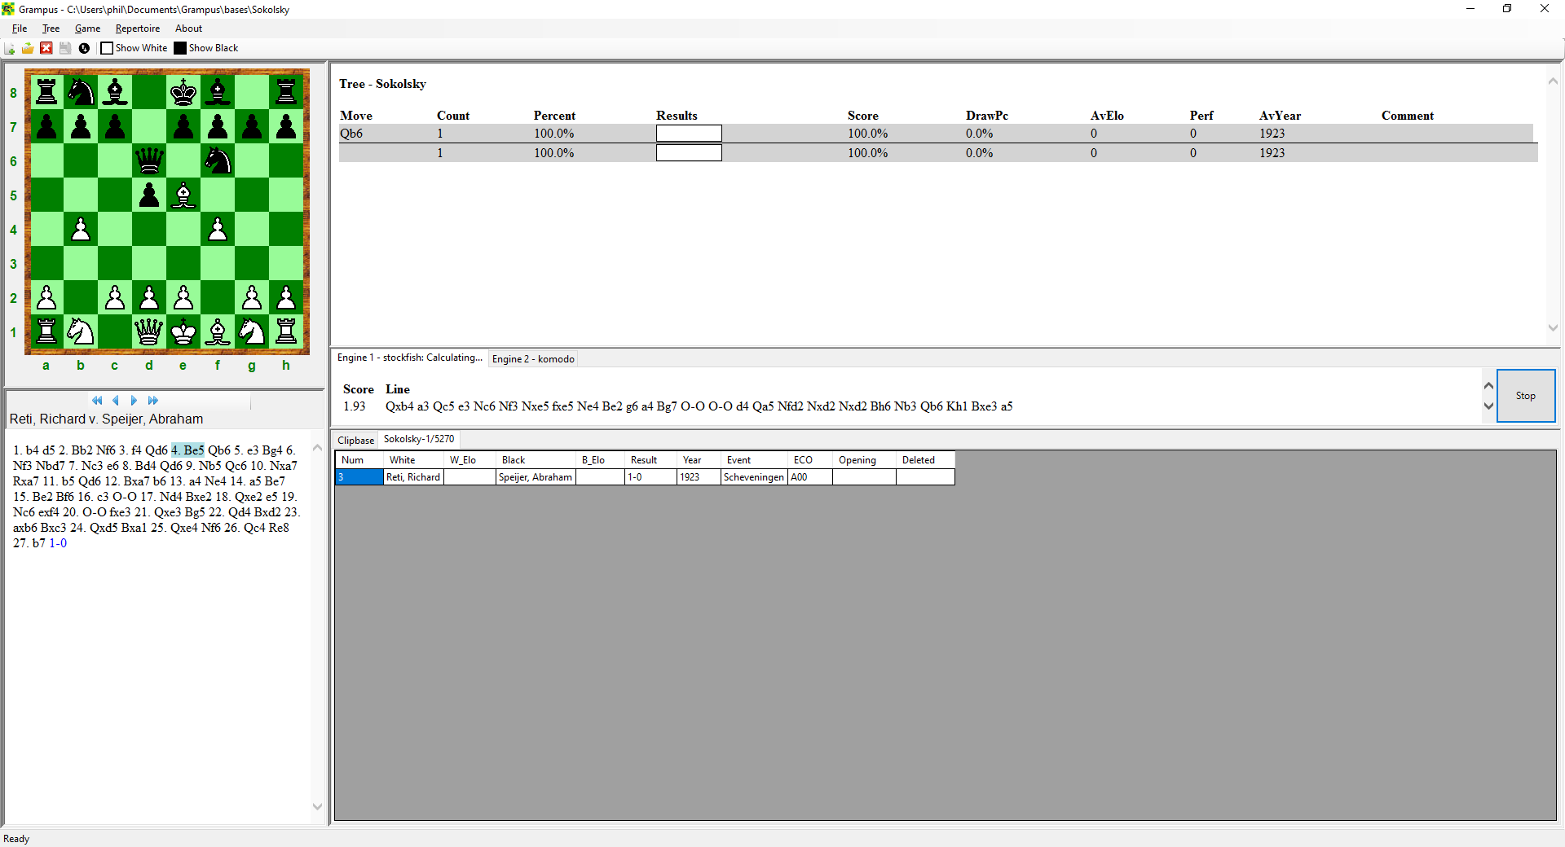This screenshot has width=1565, height=847.
Task: Jump to the start of the game
Action: point(97,401)
